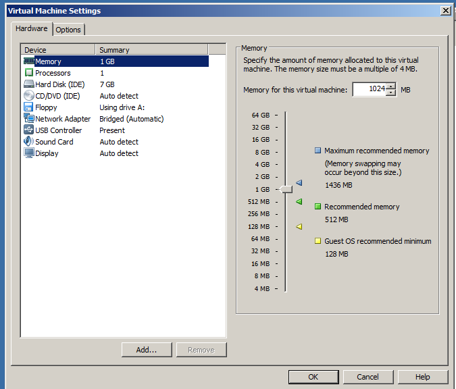Click the 1436 MB maximum value text

tap(338, 185)
